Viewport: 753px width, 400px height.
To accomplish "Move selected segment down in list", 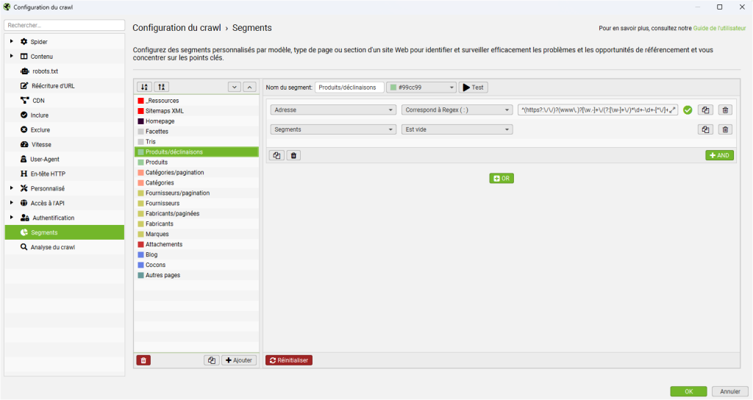I will [235, 87].
